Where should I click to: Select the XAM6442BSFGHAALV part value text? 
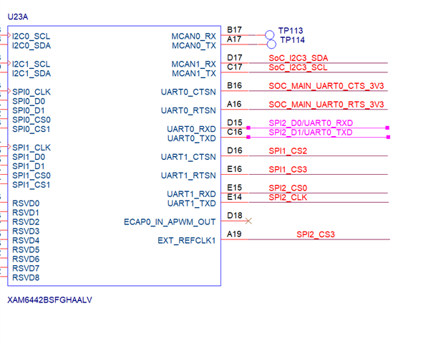point(49,300)
